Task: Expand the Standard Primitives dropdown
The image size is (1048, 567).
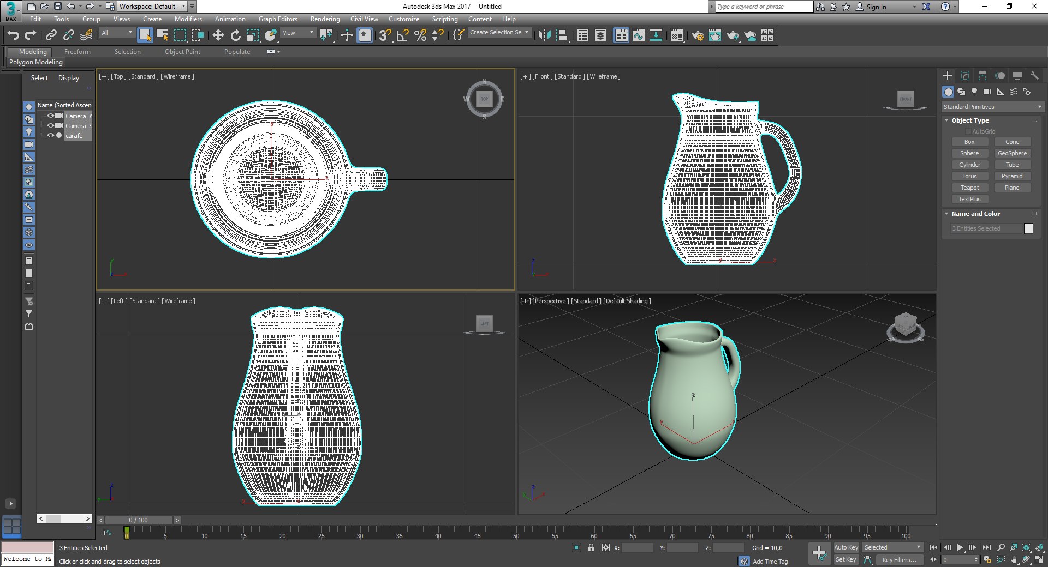Action: [x=992, y=107]
